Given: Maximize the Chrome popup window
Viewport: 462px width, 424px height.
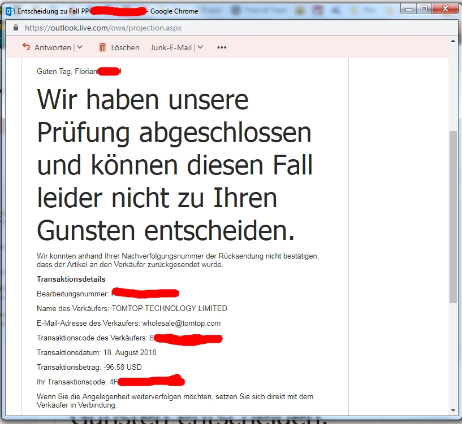Looking at the screenshot, I should pos(425,7).
